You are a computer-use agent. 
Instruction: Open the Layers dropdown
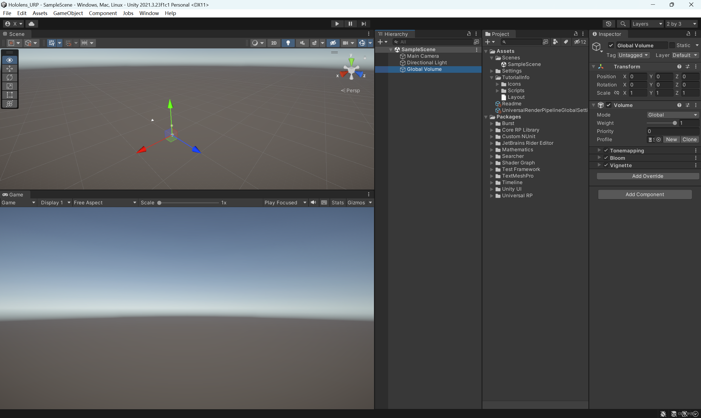(x=647, y=24)
